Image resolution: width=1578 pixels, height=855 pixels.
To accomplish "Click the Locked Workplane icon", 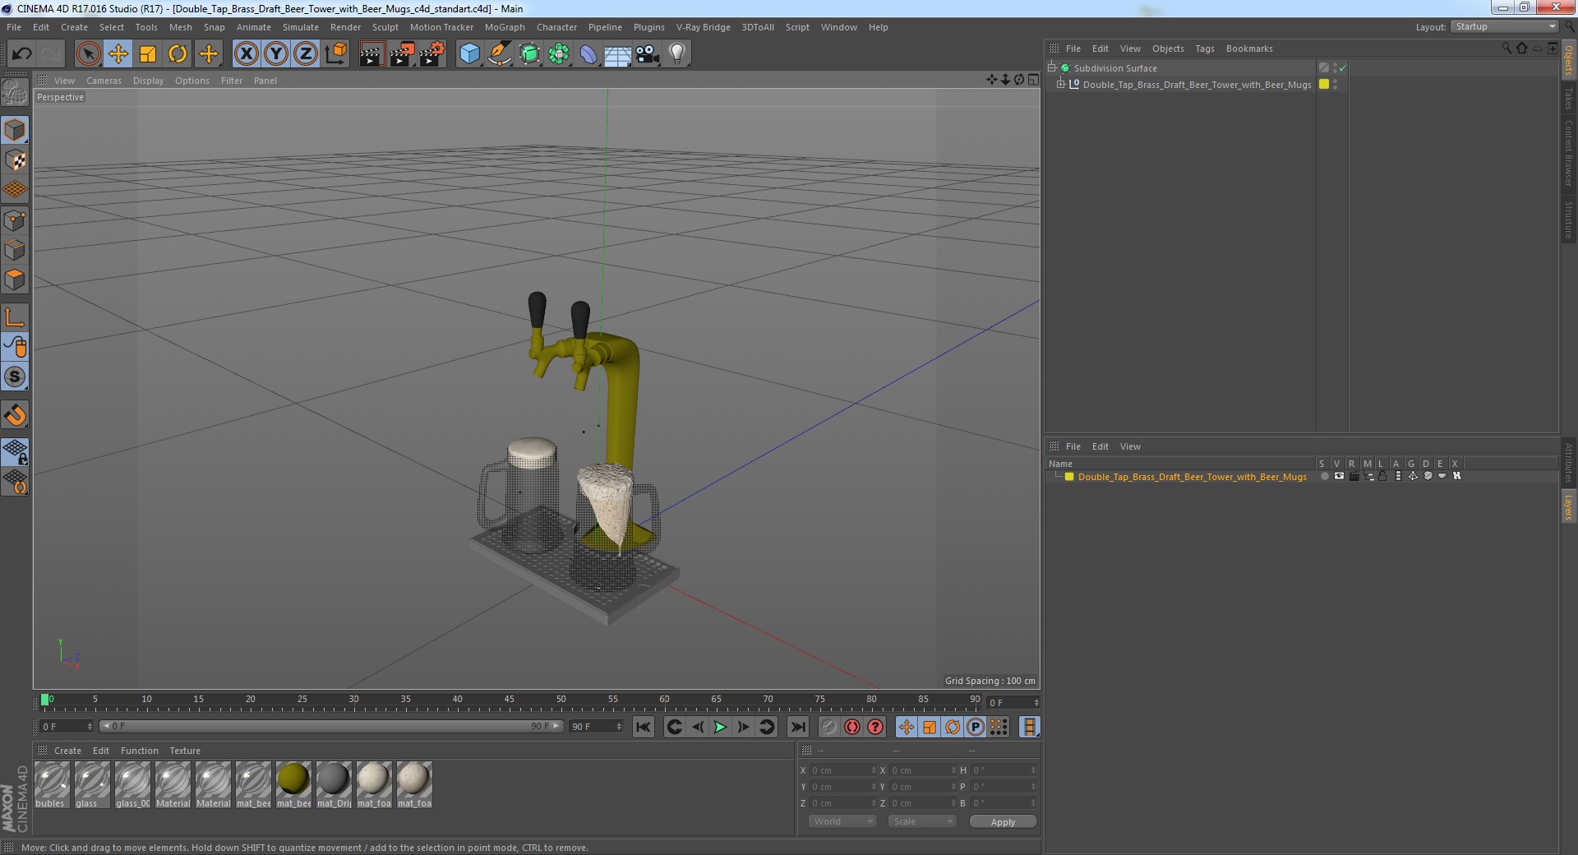I will [15, 451].
